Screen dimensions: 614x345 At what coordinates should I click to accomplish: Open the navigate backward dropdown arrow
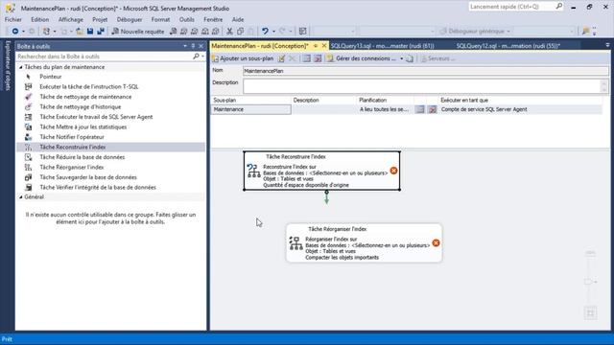tap(23, 32)
